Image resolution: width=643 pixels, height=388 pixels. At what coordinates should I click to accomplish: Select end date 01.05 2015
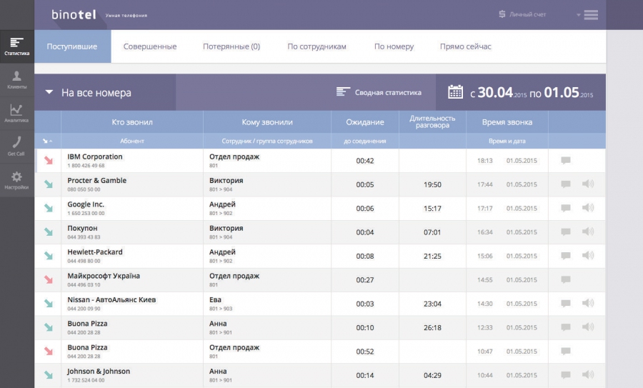(569, 93)
